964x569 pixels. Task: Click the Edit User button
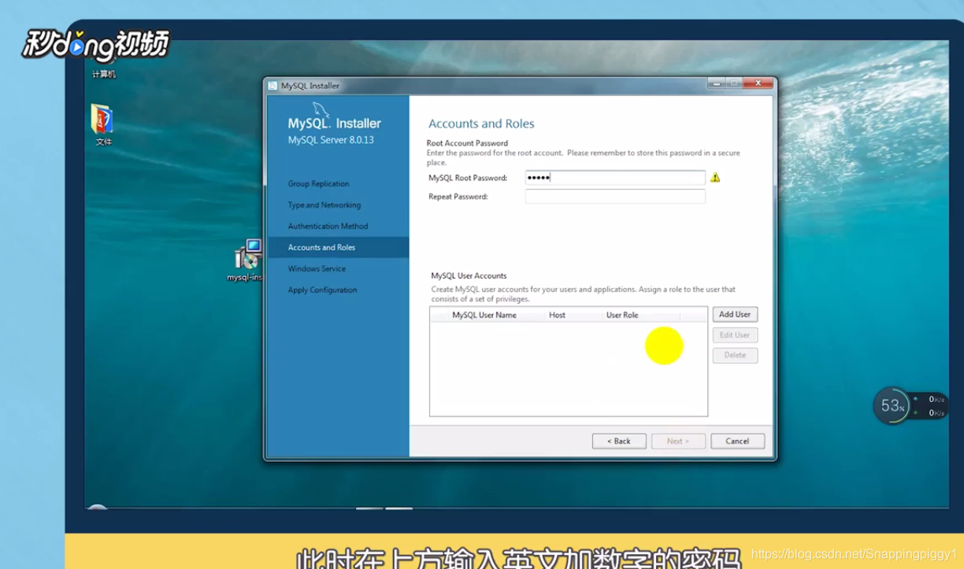point(735,335)
